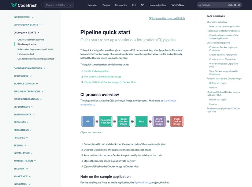Expand the What's New sidebar section

(22, 176)
